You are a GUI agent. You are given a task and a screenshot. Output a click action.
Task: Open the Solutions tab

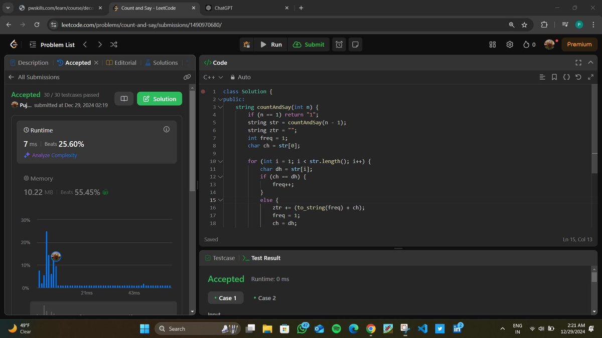pos(162,63)
